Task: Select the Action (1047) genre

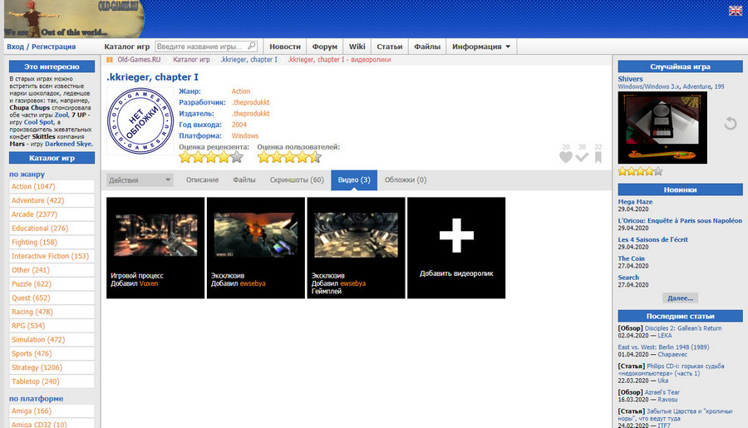Action: point(52,186)
